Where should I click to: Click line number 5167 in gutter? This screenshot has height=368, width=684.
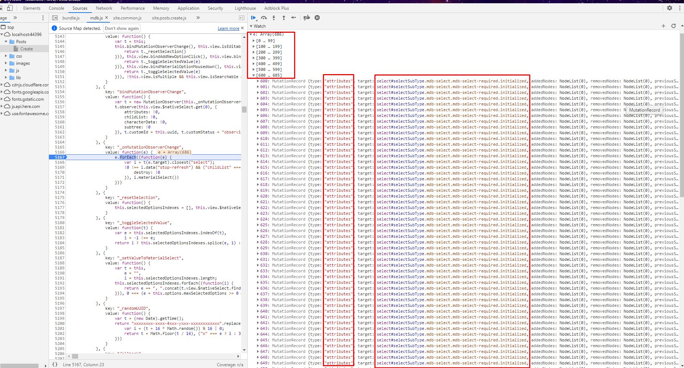coord(59,157)
